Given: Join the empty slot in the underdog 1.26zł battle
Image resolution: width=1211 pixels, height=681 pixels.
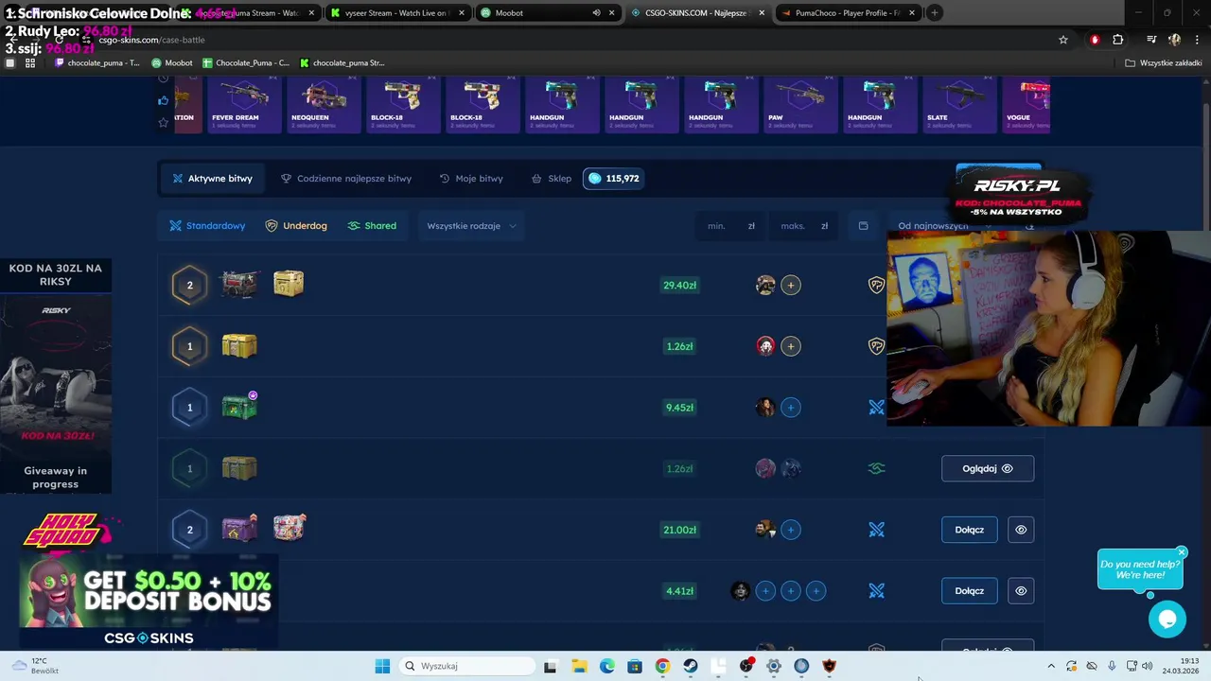Looking at the screenshot, I should coord(791,346).
